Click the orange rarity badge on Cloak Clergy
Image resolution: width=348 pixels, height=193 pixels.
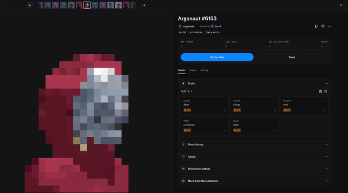[237, 110]
